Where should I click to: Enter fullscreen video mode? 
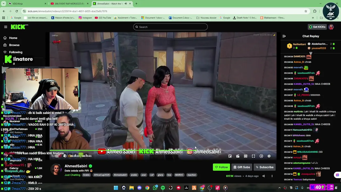click(x=253, y=156)
